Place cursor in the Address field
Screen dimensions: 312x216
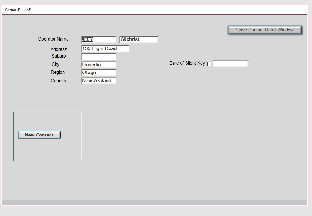point(105,48)
